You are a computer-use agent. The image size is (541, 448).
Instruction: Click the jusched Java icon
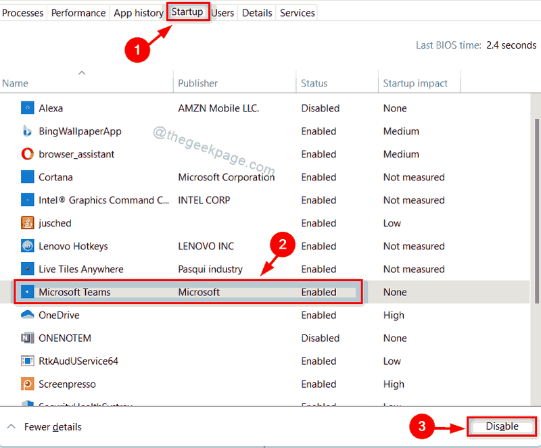(28, 223)
